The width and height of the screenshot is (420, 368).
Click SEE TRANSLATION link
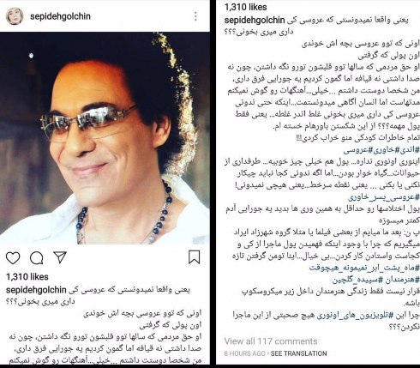298,353
